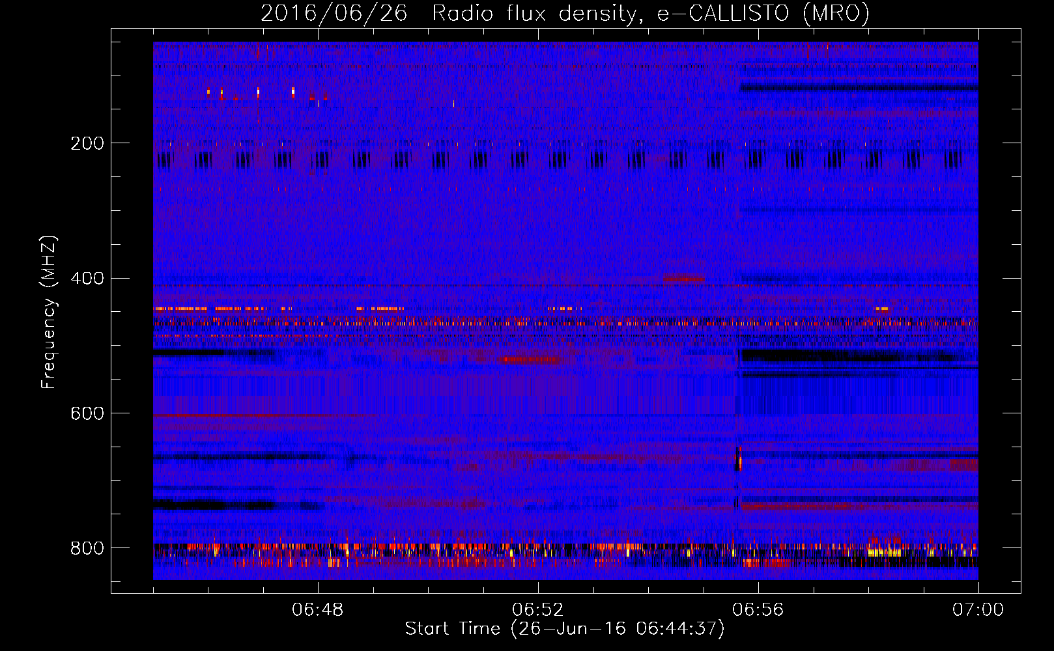The image size is (1054, 651).
Task: Click the 800 frequency tick label
Action: tap(87, 549)
